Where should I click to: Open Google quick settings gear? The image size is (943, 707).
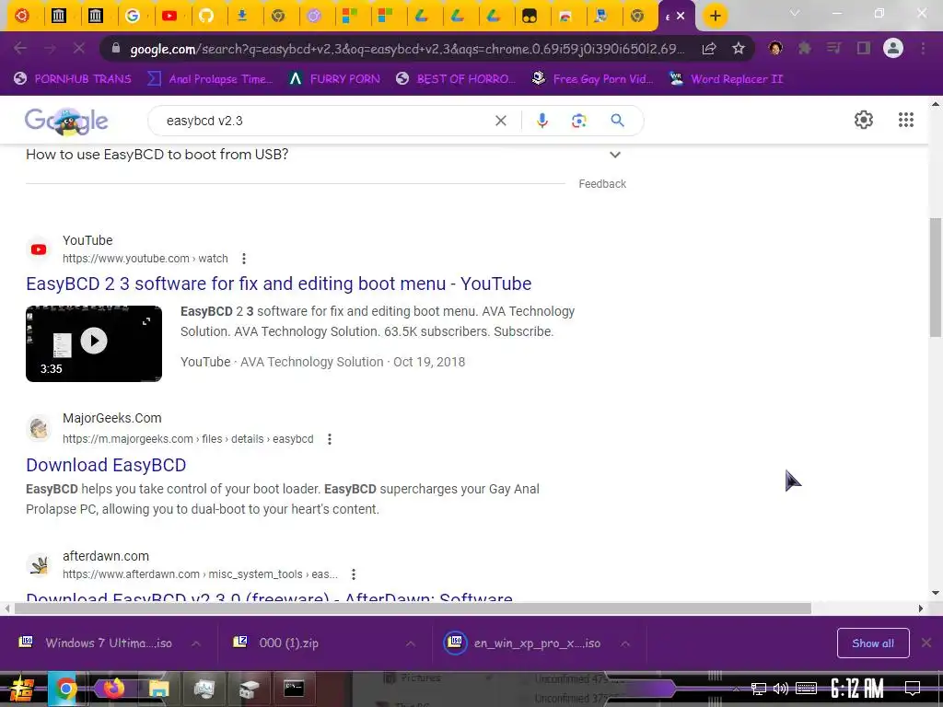864,120
